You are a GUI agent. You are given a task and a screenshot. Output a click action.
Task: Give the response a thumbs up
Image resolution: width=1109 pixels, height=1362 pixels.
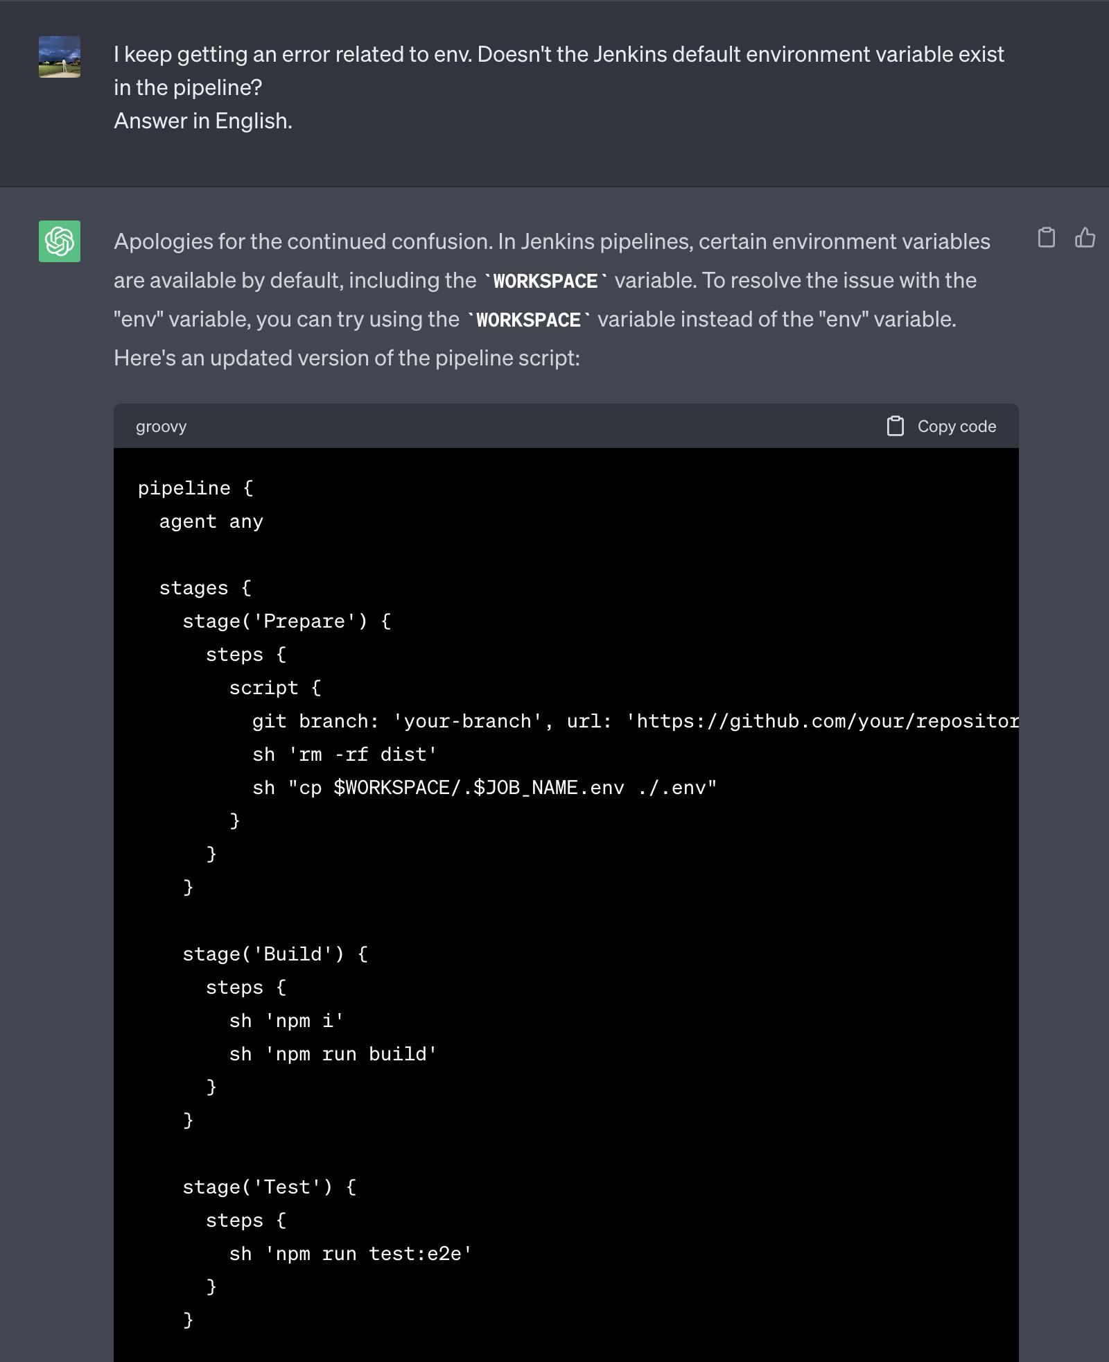(x=1085, y=238)
